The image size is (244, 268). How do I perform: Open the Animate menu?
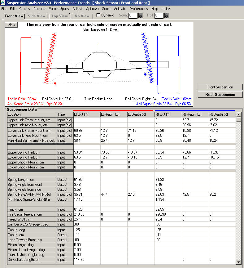(120, 9)
